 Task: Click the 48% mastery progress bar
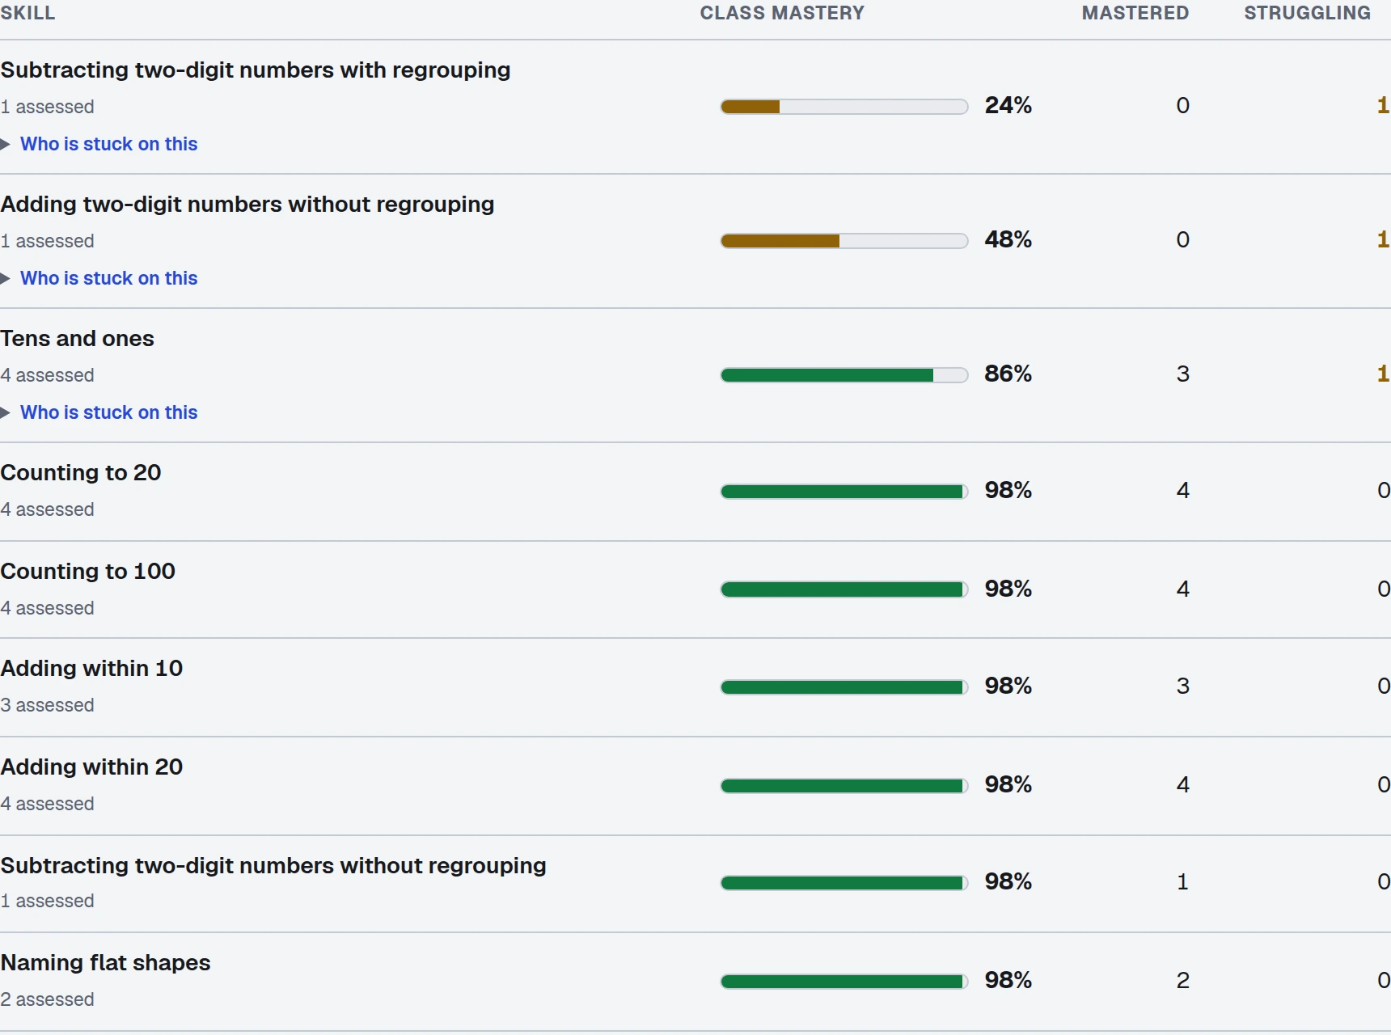pos(844,241)
